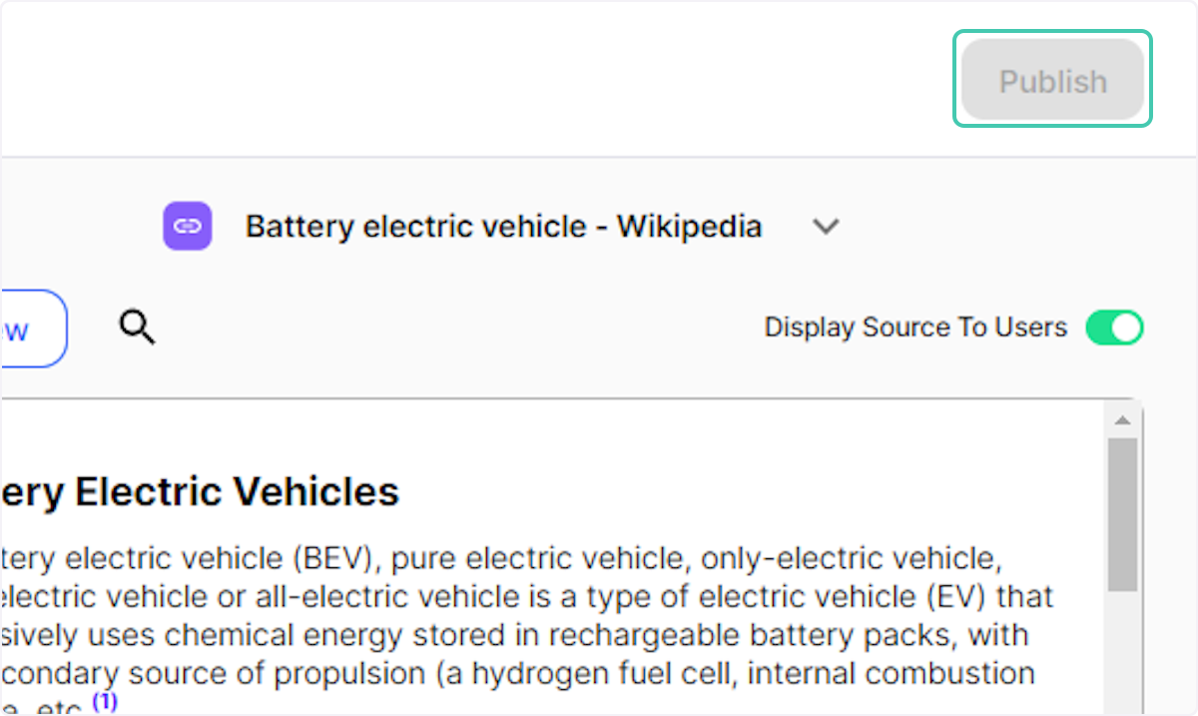Click the partially visible blue-outlined button at left edge
The width and height of the screenshot is (1198, 716).
[30, 329]
